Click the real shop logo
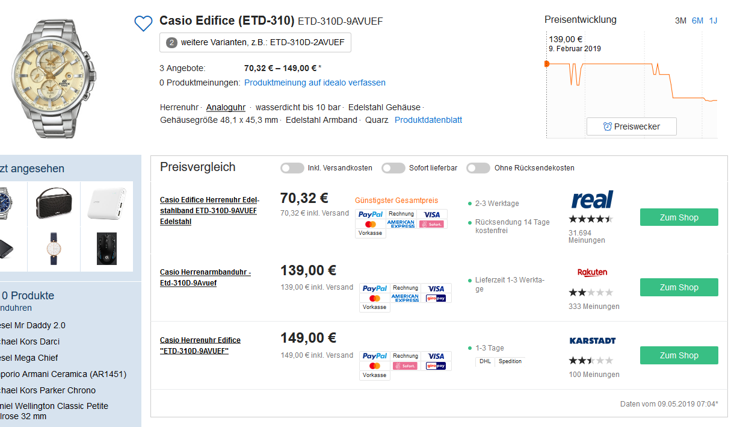Image resolution: width=737 pixels, height=427 pixels. coord(592,200)
